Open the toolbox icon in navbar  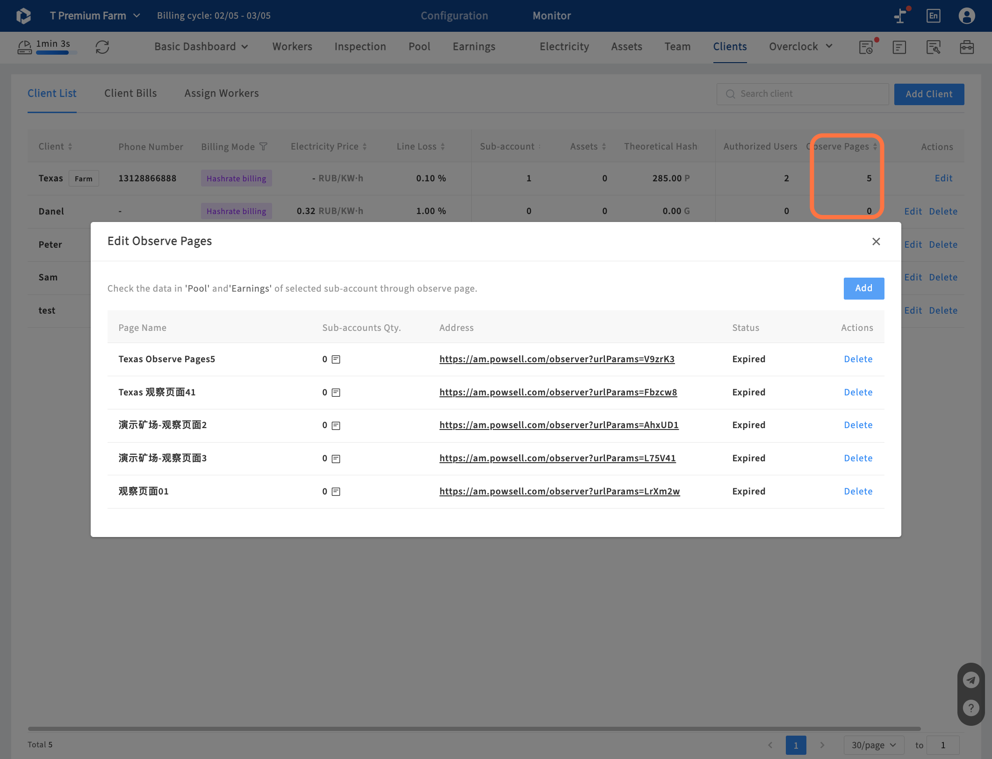click(967, 47)
